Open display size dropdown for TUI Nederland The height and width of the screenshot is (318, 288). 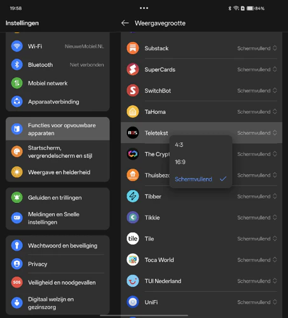point(257,281)
